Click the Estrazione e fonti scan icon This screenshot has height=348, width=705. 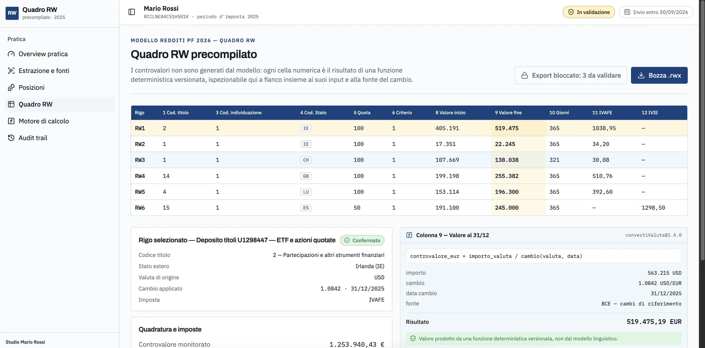(11, 71)
